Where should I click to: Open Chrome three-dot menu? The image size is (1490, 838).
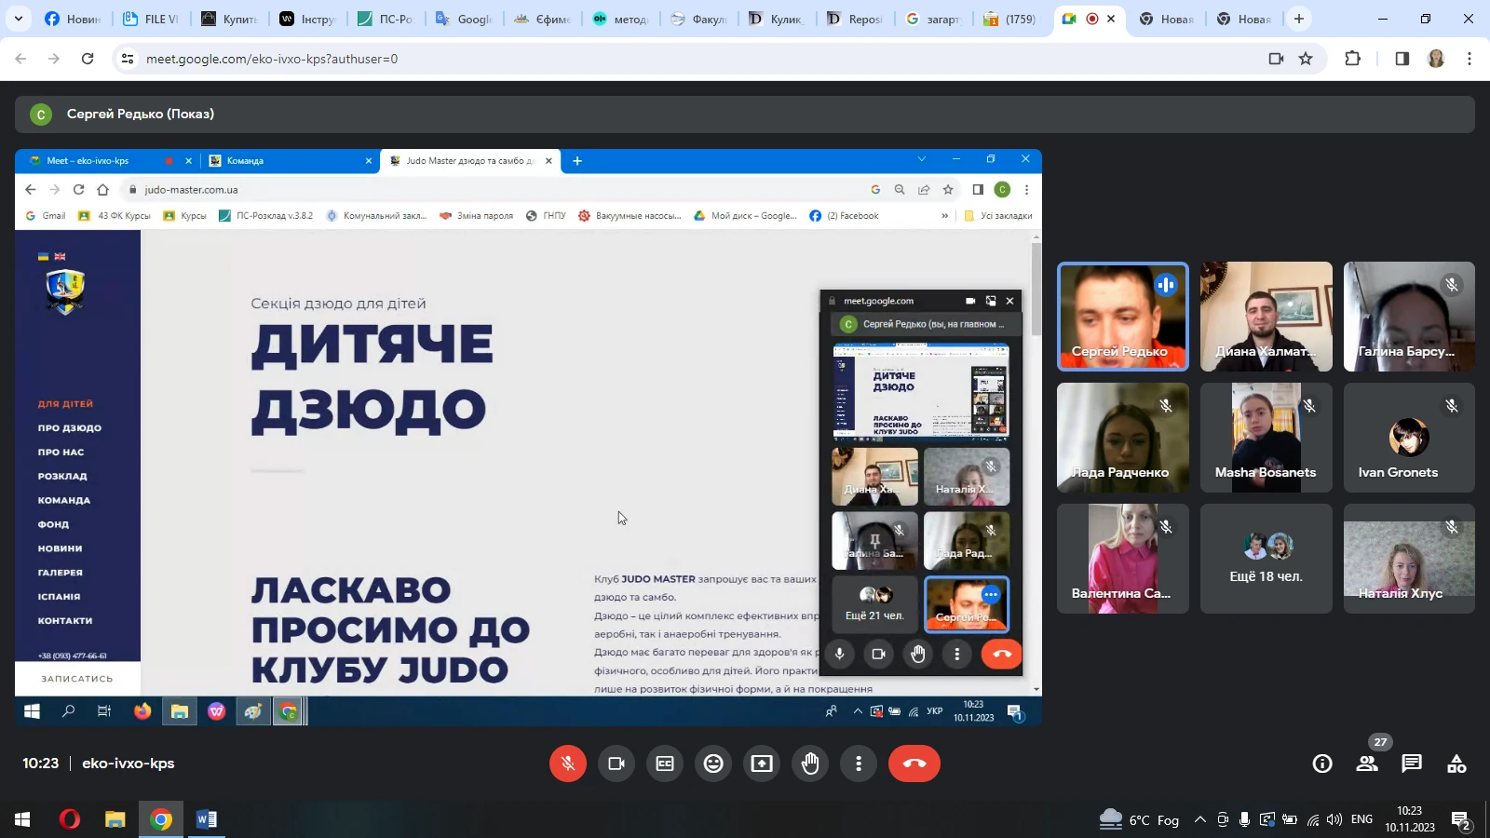point(1470,59)
